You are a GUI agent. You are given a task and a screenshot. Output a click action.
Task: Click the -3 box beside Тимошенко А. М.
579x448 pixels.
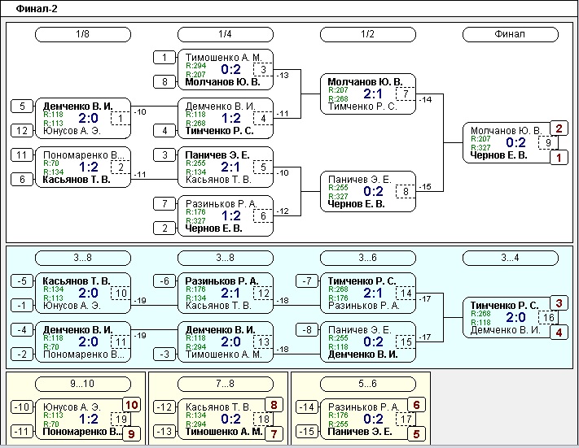164,354
